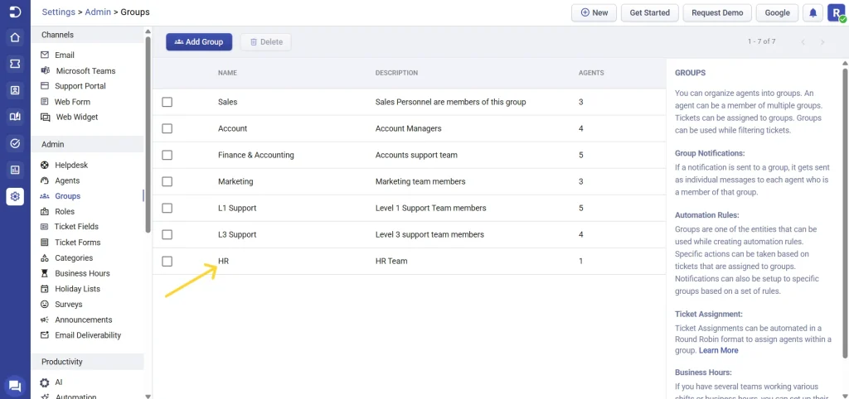Tick the checkbox for Sales group
The image size is (849, 399).
(x=167, y=102)
